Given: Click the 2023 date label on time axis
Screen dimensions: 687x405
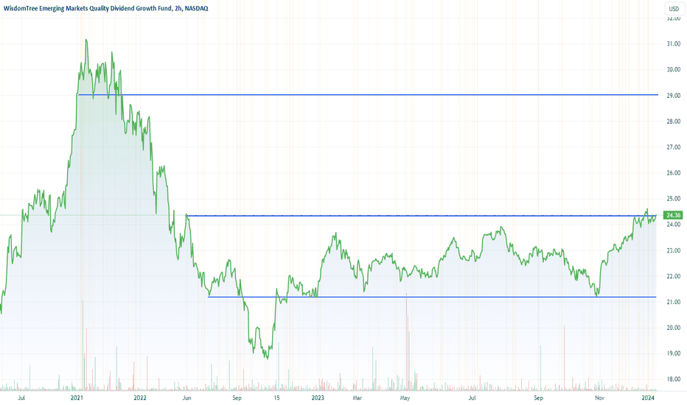Looking at the screenshot, I should pos(318,398).
